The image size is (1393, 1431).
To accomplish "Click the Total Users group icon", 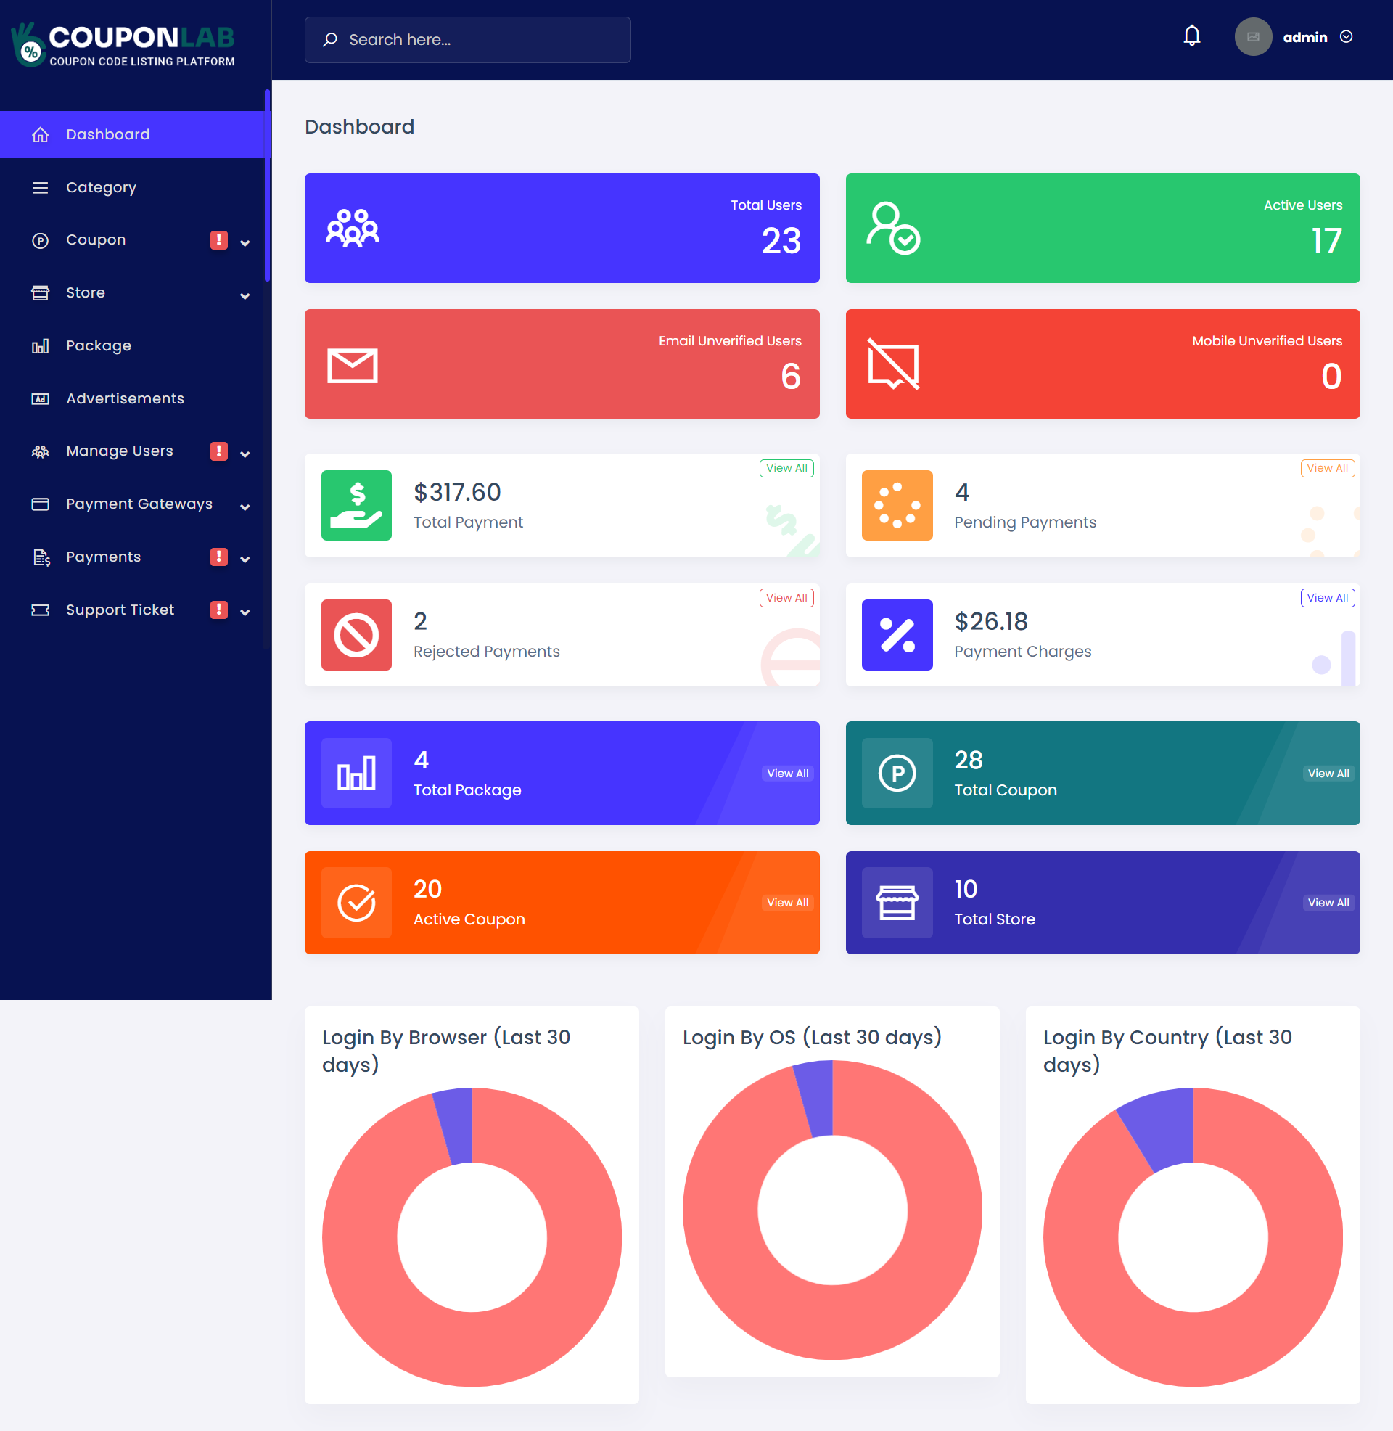I will [x=352, y=229].
